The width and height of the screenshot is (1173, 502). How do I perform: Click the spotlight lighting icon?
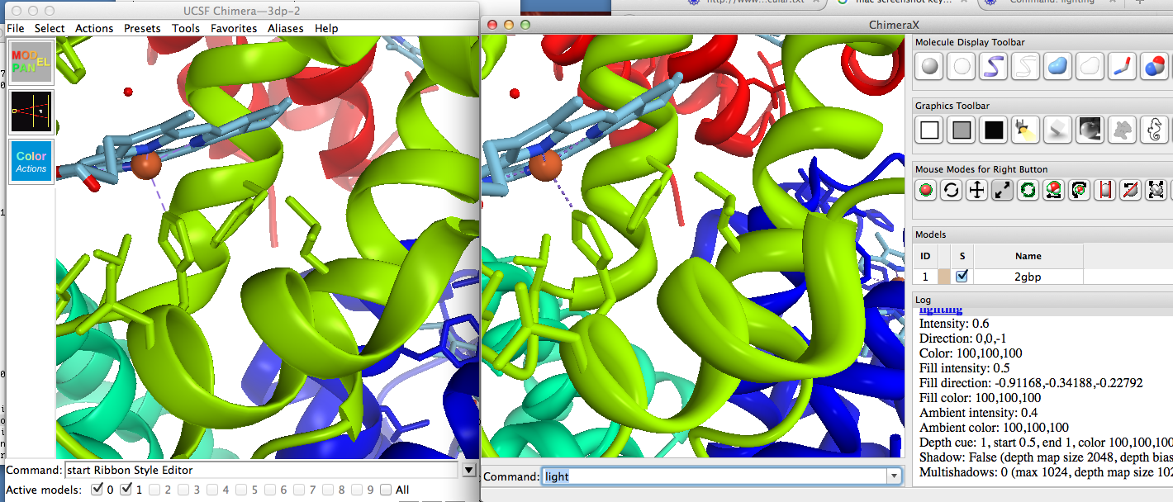tap(1025, 129)
